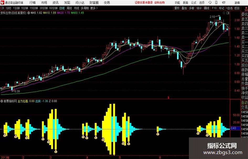Click the 出货 indicator label
The image size is (248, 159).
click(38, 101)
